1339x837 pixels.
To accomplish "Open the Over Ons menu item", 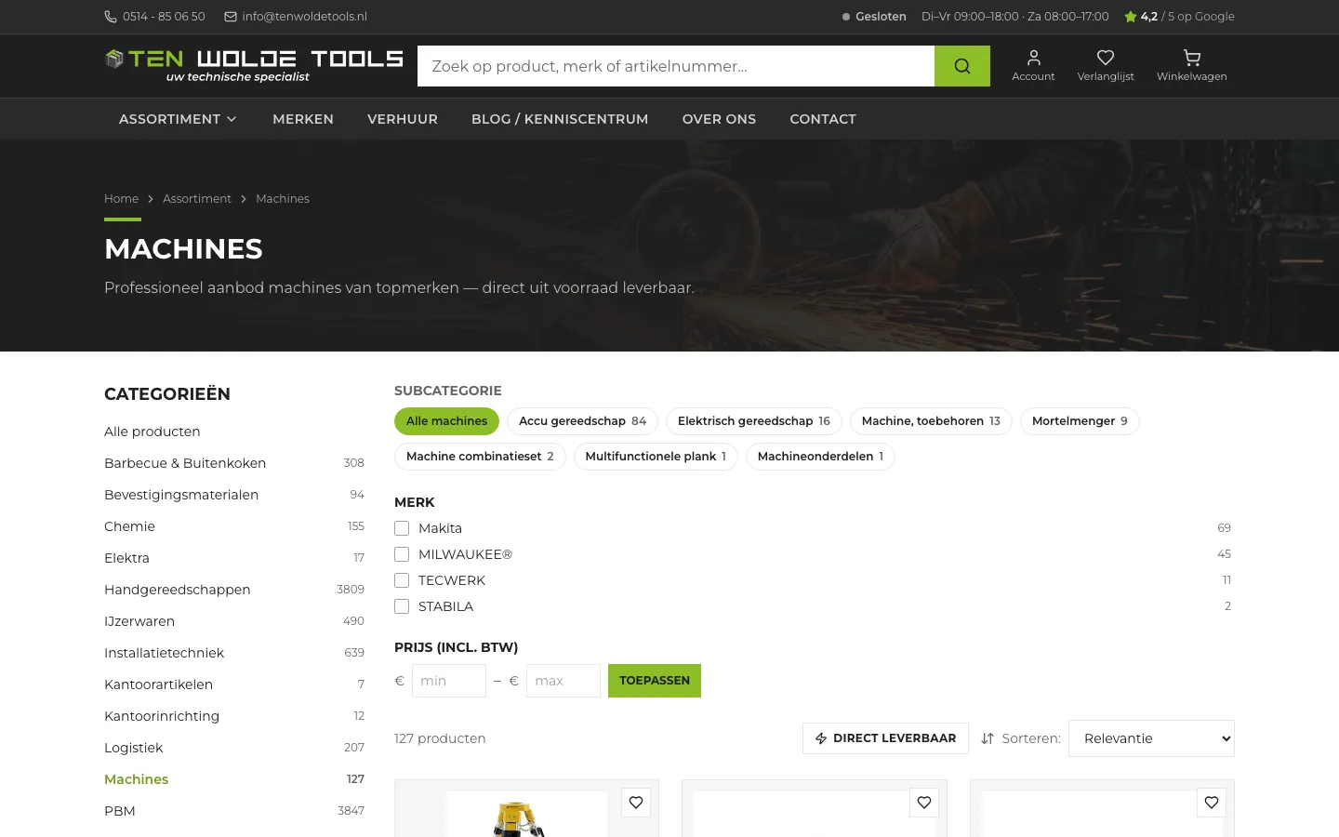I will point(719,119).
